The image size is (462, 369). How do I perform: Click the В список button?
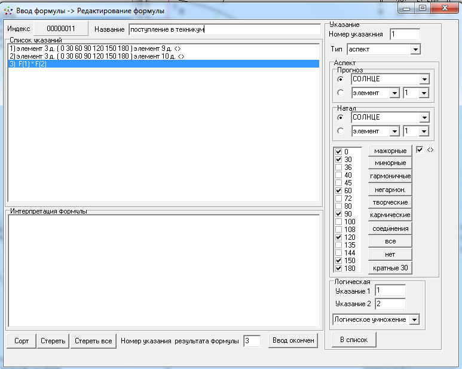[x=355, y=340]
